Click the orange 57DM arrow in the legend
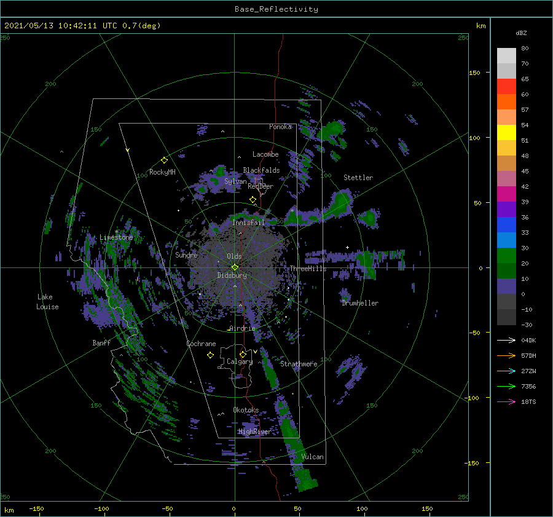Viewport: 553px width, 517px height. pos(506,356)
